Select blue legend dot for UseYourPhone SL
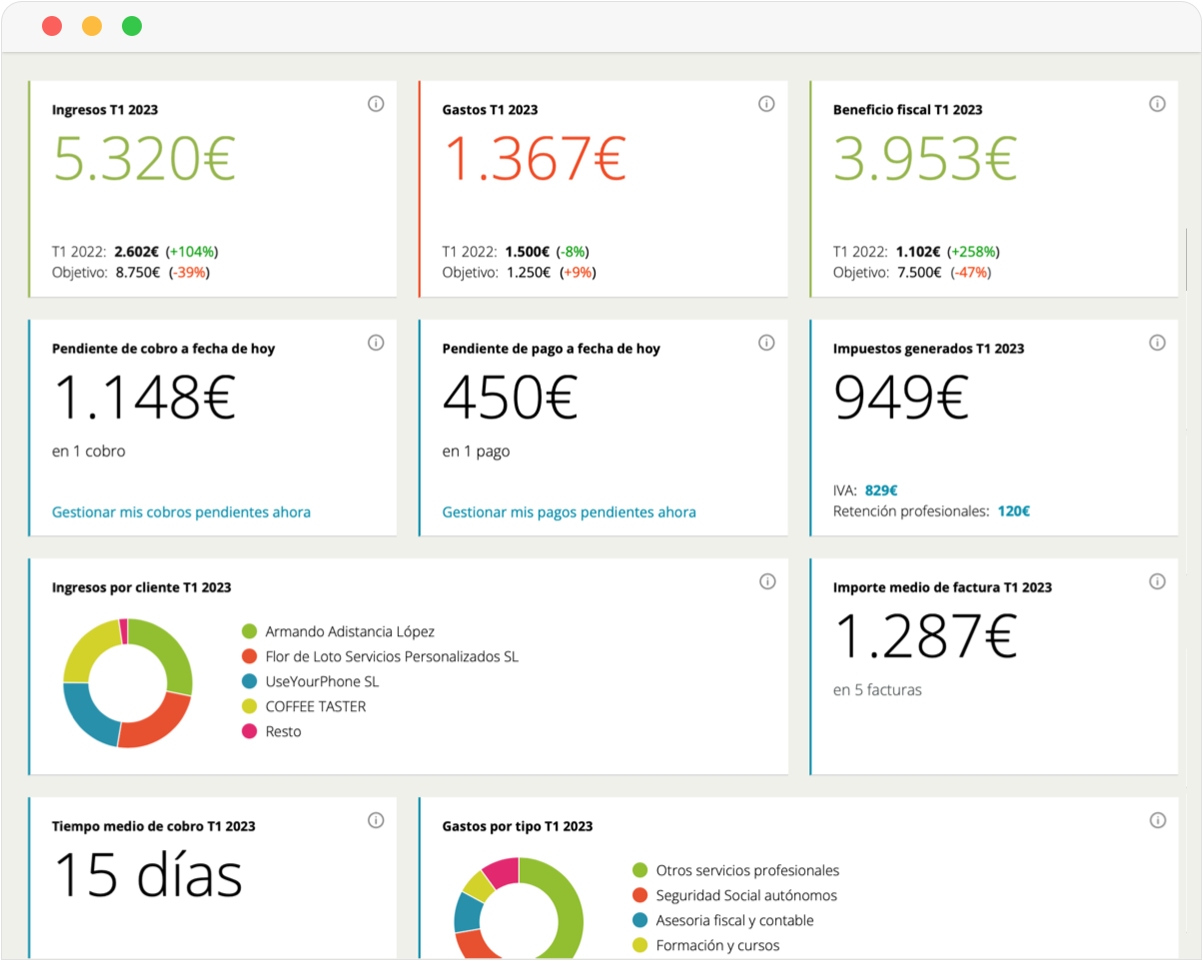The height and width of the screenshot is (961, 1203). pyautogui.click(x=250, y=681)
